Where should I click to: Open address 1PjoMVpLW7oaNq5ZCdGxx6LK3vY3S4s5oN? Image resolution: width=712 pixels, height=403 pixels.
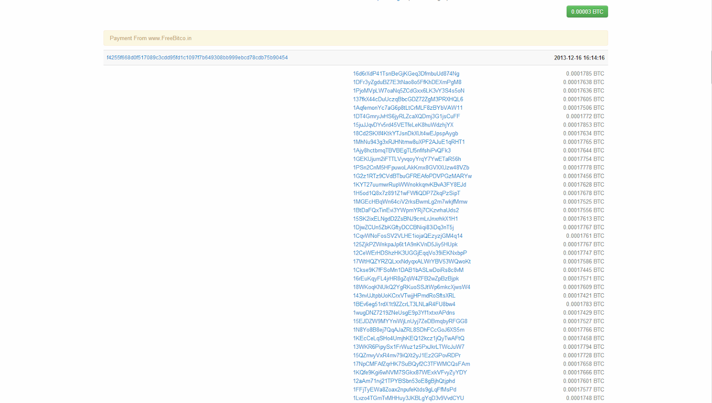pyautogui.click(x=409, y=91)
